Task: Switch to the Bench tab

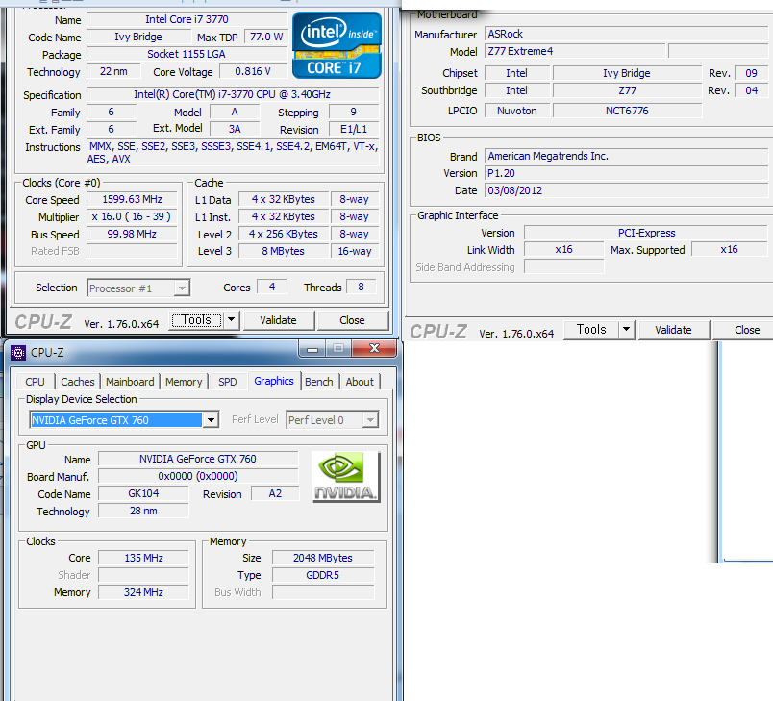Action: pyautogui.click(x=319, y=382)
